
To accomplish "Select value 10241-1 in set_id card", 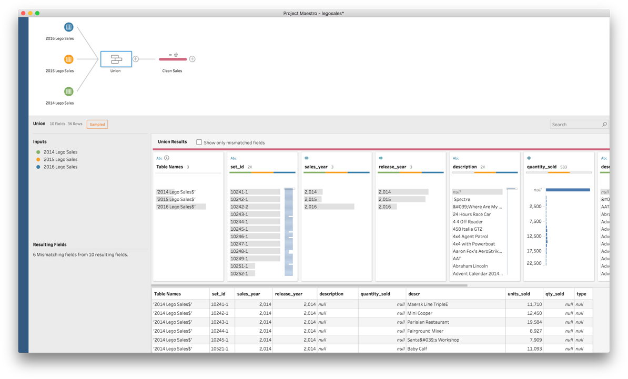I will click(x=255, y=192).
